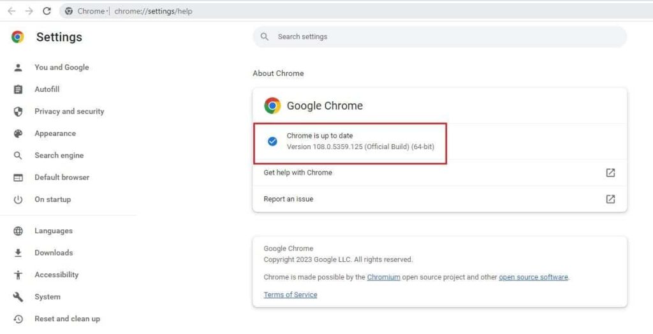
Task: Click the Chrome logo next to Settings
Action: point(17,37)
